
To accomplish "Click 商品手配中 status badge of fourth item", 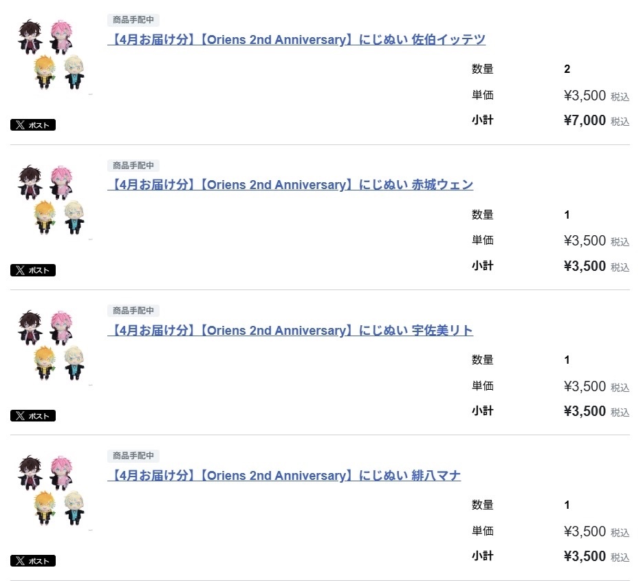I will point(133,456).
